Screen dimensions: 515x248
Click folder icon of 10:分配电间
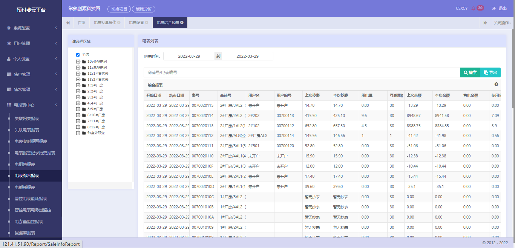point(84,62)
